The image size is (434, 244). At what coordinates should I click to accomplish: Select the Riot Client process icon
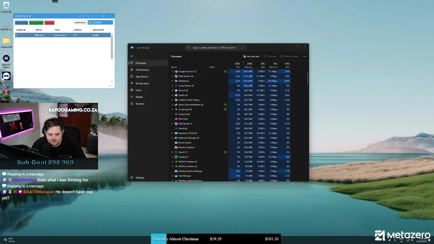176,119
